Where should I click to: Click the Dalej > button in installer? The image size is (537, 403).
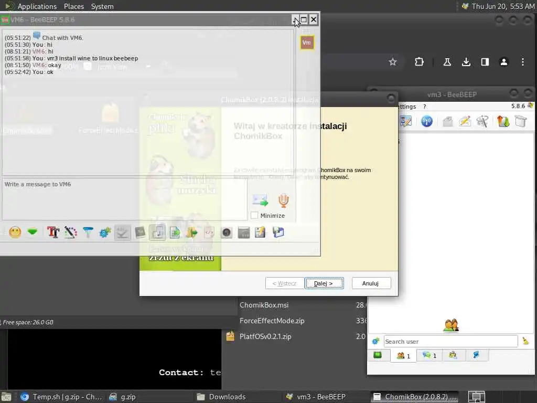tap(324, 283)
